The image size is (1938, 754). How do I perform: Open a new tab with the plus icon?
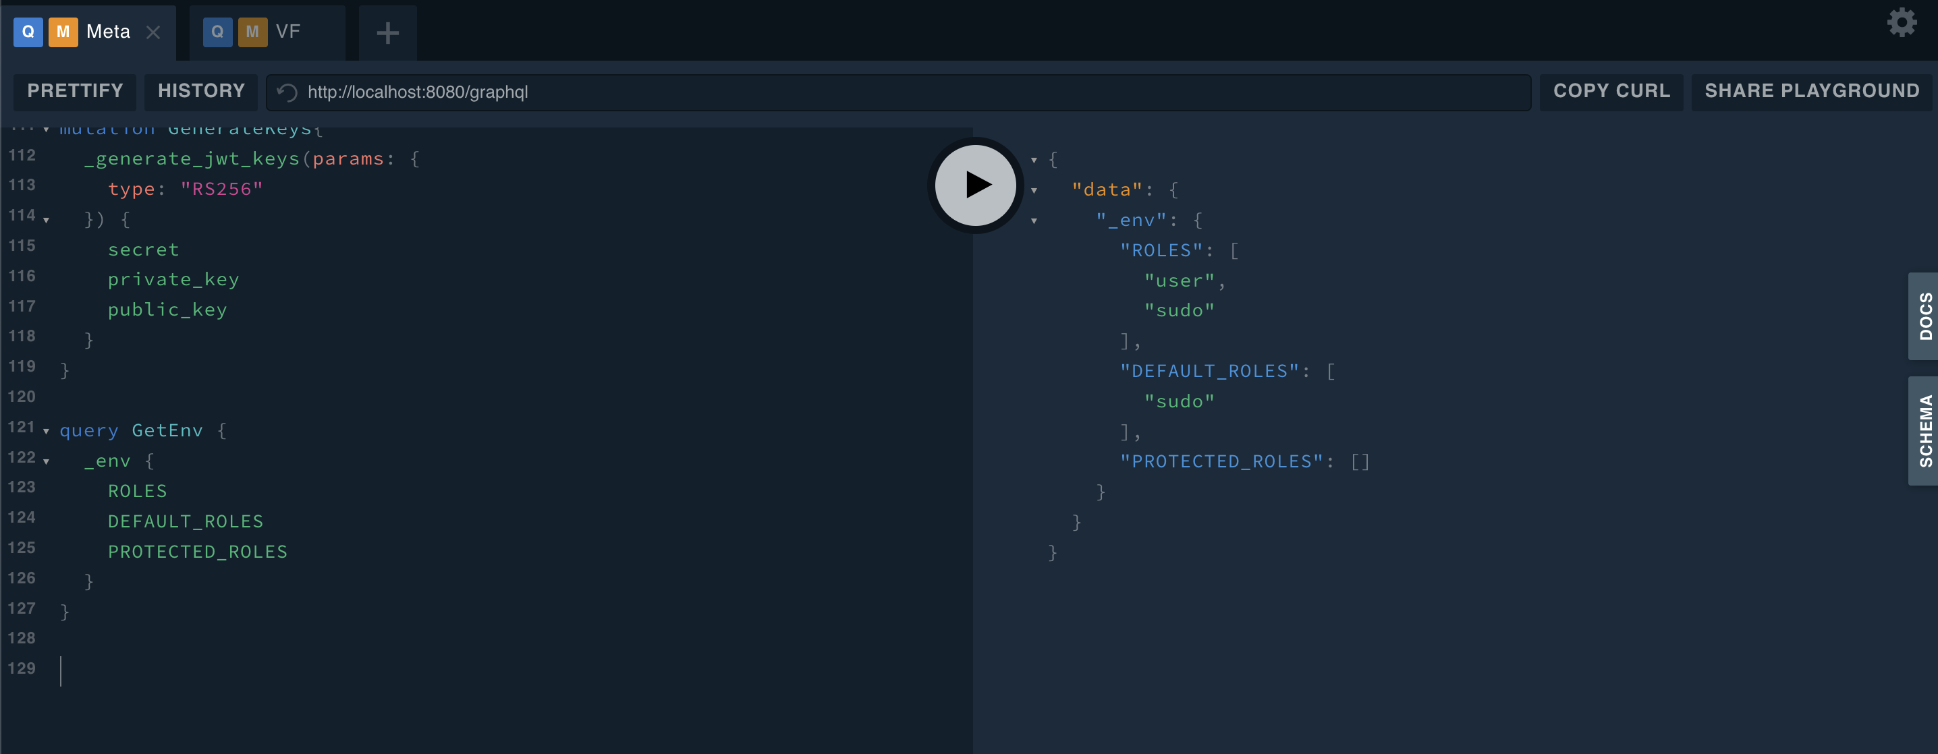pyautogui.click(x=387, y=32)
